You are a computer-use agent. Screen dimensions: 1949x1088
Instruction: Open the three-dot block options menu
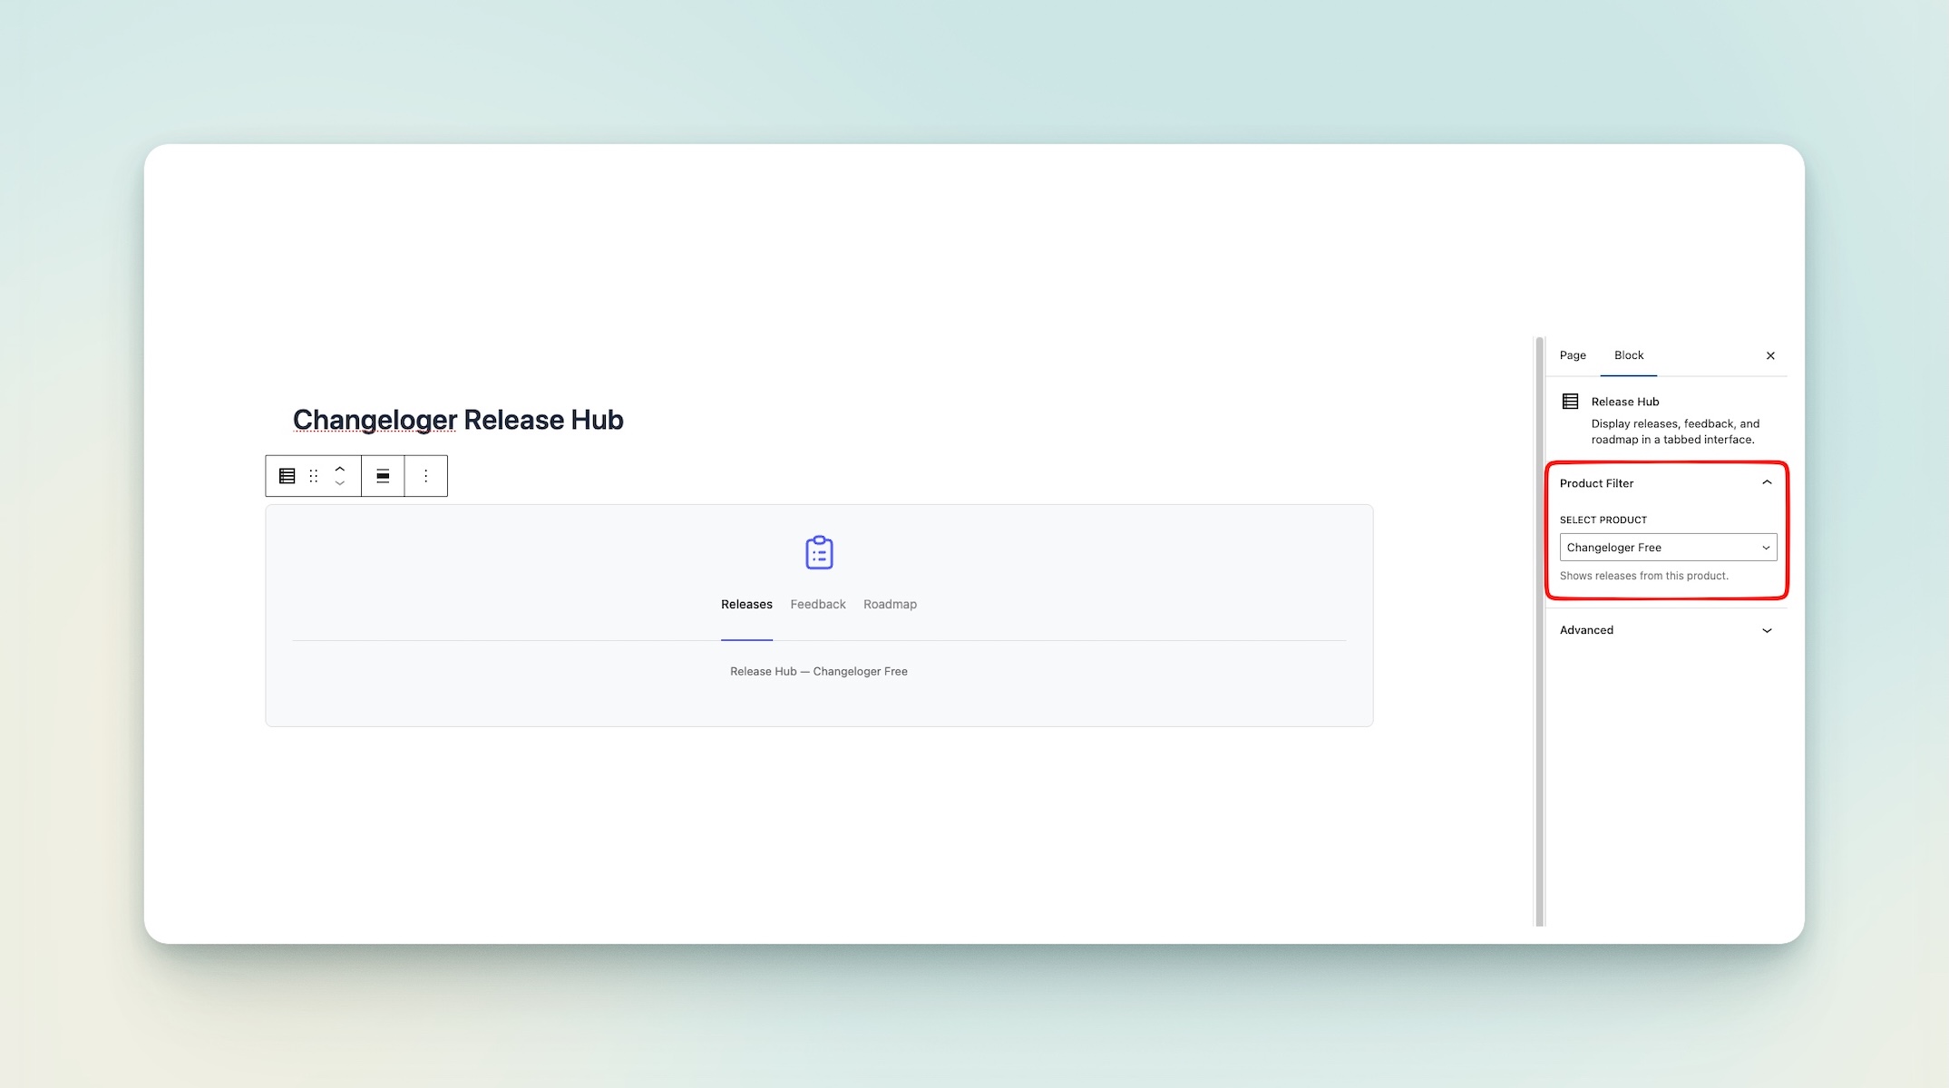[424, 475]
